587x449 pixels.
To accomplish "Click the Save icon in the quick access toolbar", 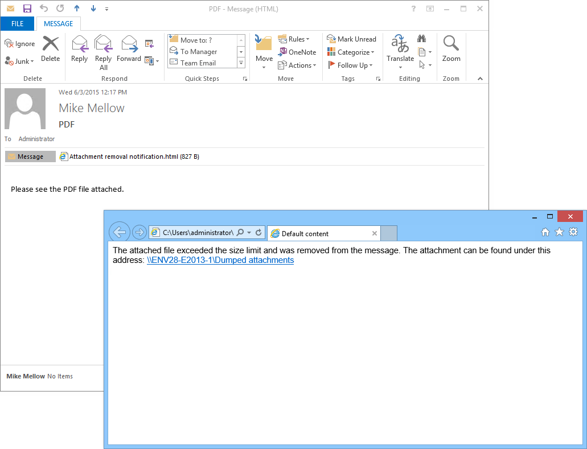I will point(27,9).
